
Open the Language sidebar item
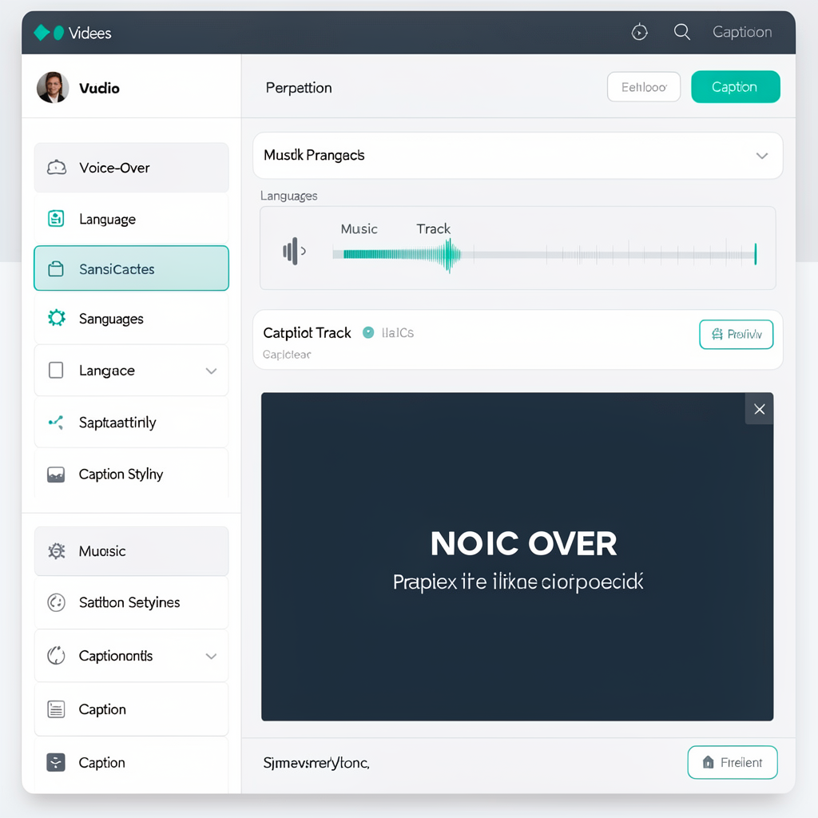point(132,219)
